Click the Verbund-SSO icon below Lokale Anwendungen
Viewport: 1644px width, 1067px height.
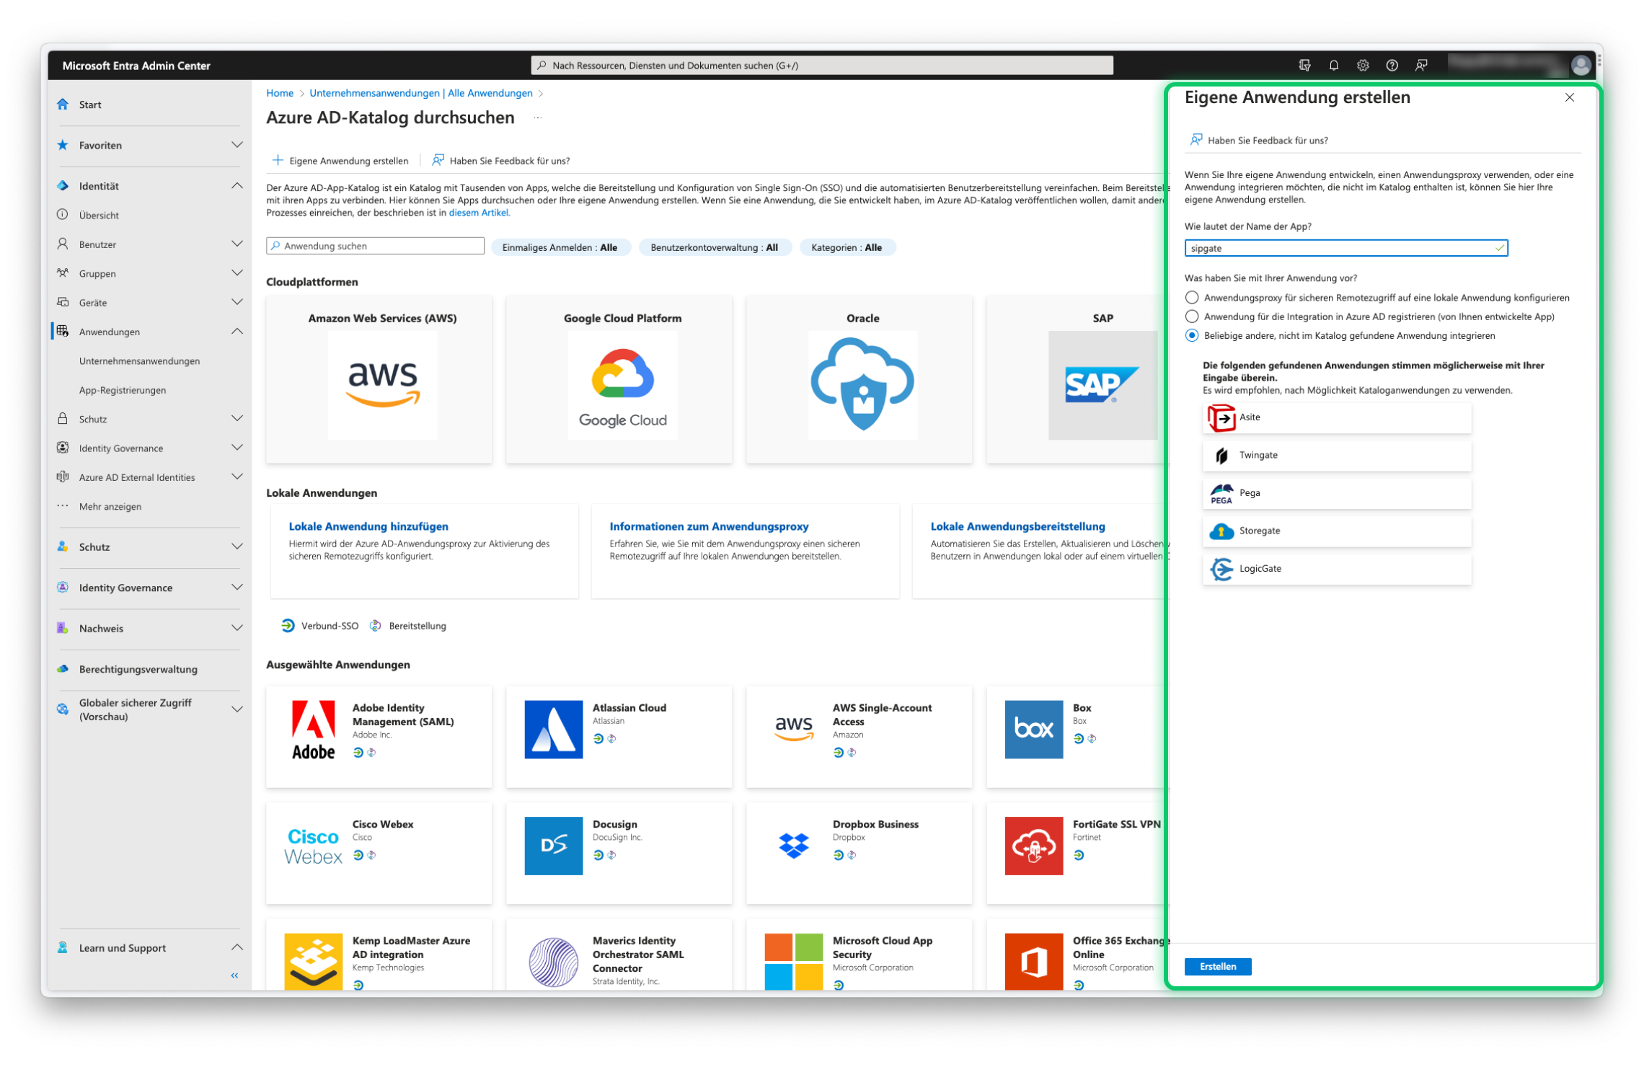point(288,625)
